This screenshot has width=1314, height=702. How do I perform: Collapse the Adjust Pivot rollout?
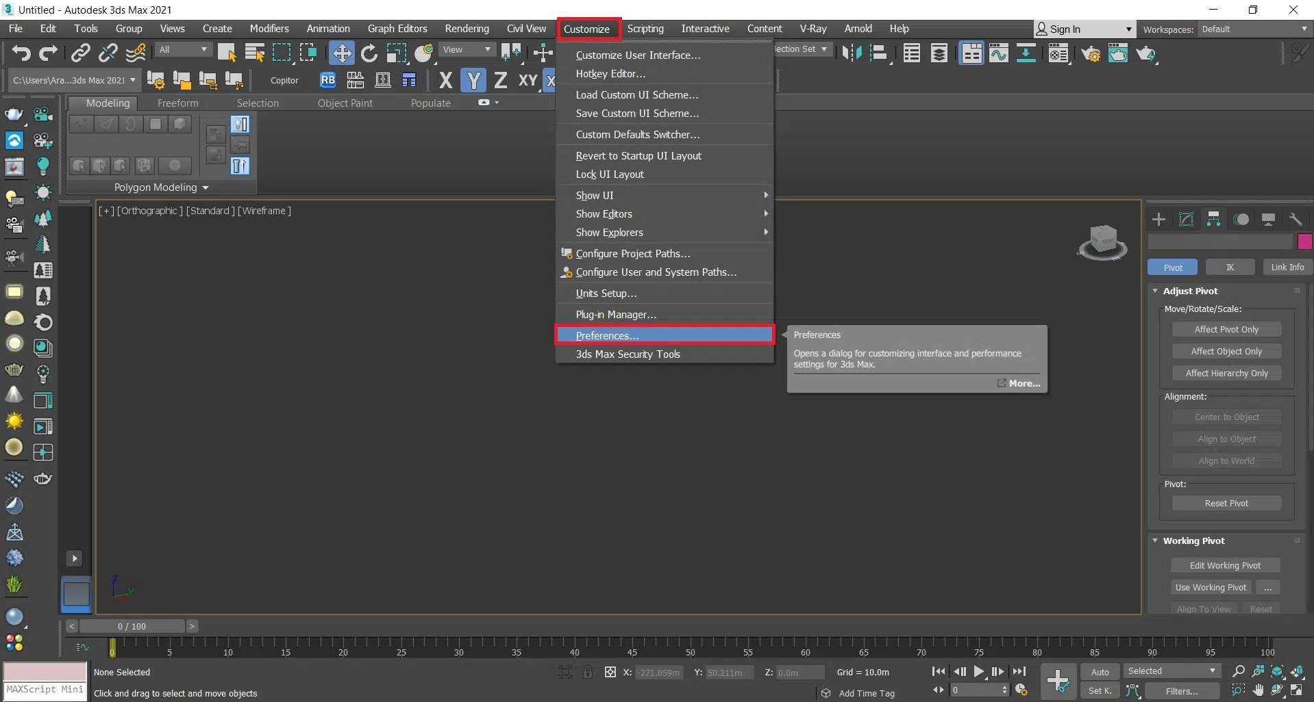(x=1155, y=291)
